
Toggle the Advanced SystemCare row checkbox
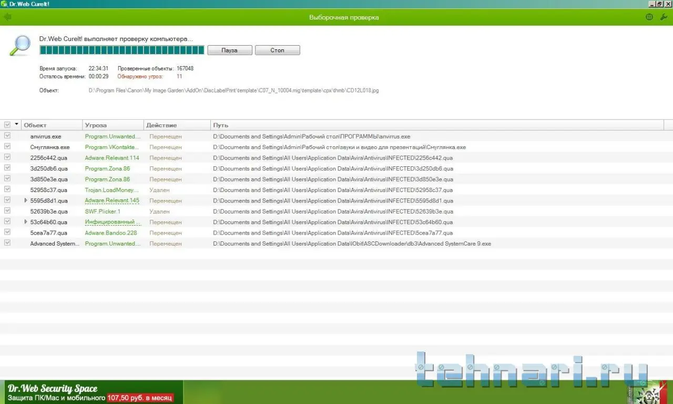click(7, 243)
